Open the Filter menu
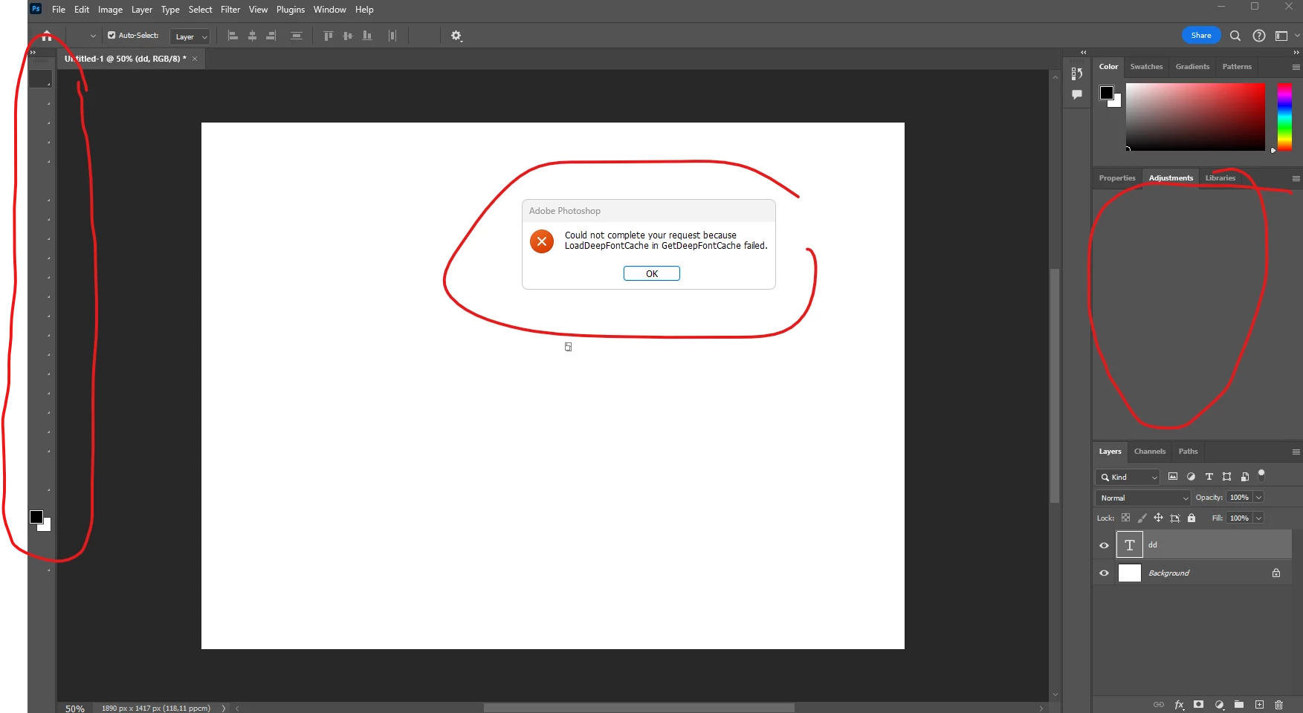Viewport: 1303px width, 713px height. coord(230,10)
